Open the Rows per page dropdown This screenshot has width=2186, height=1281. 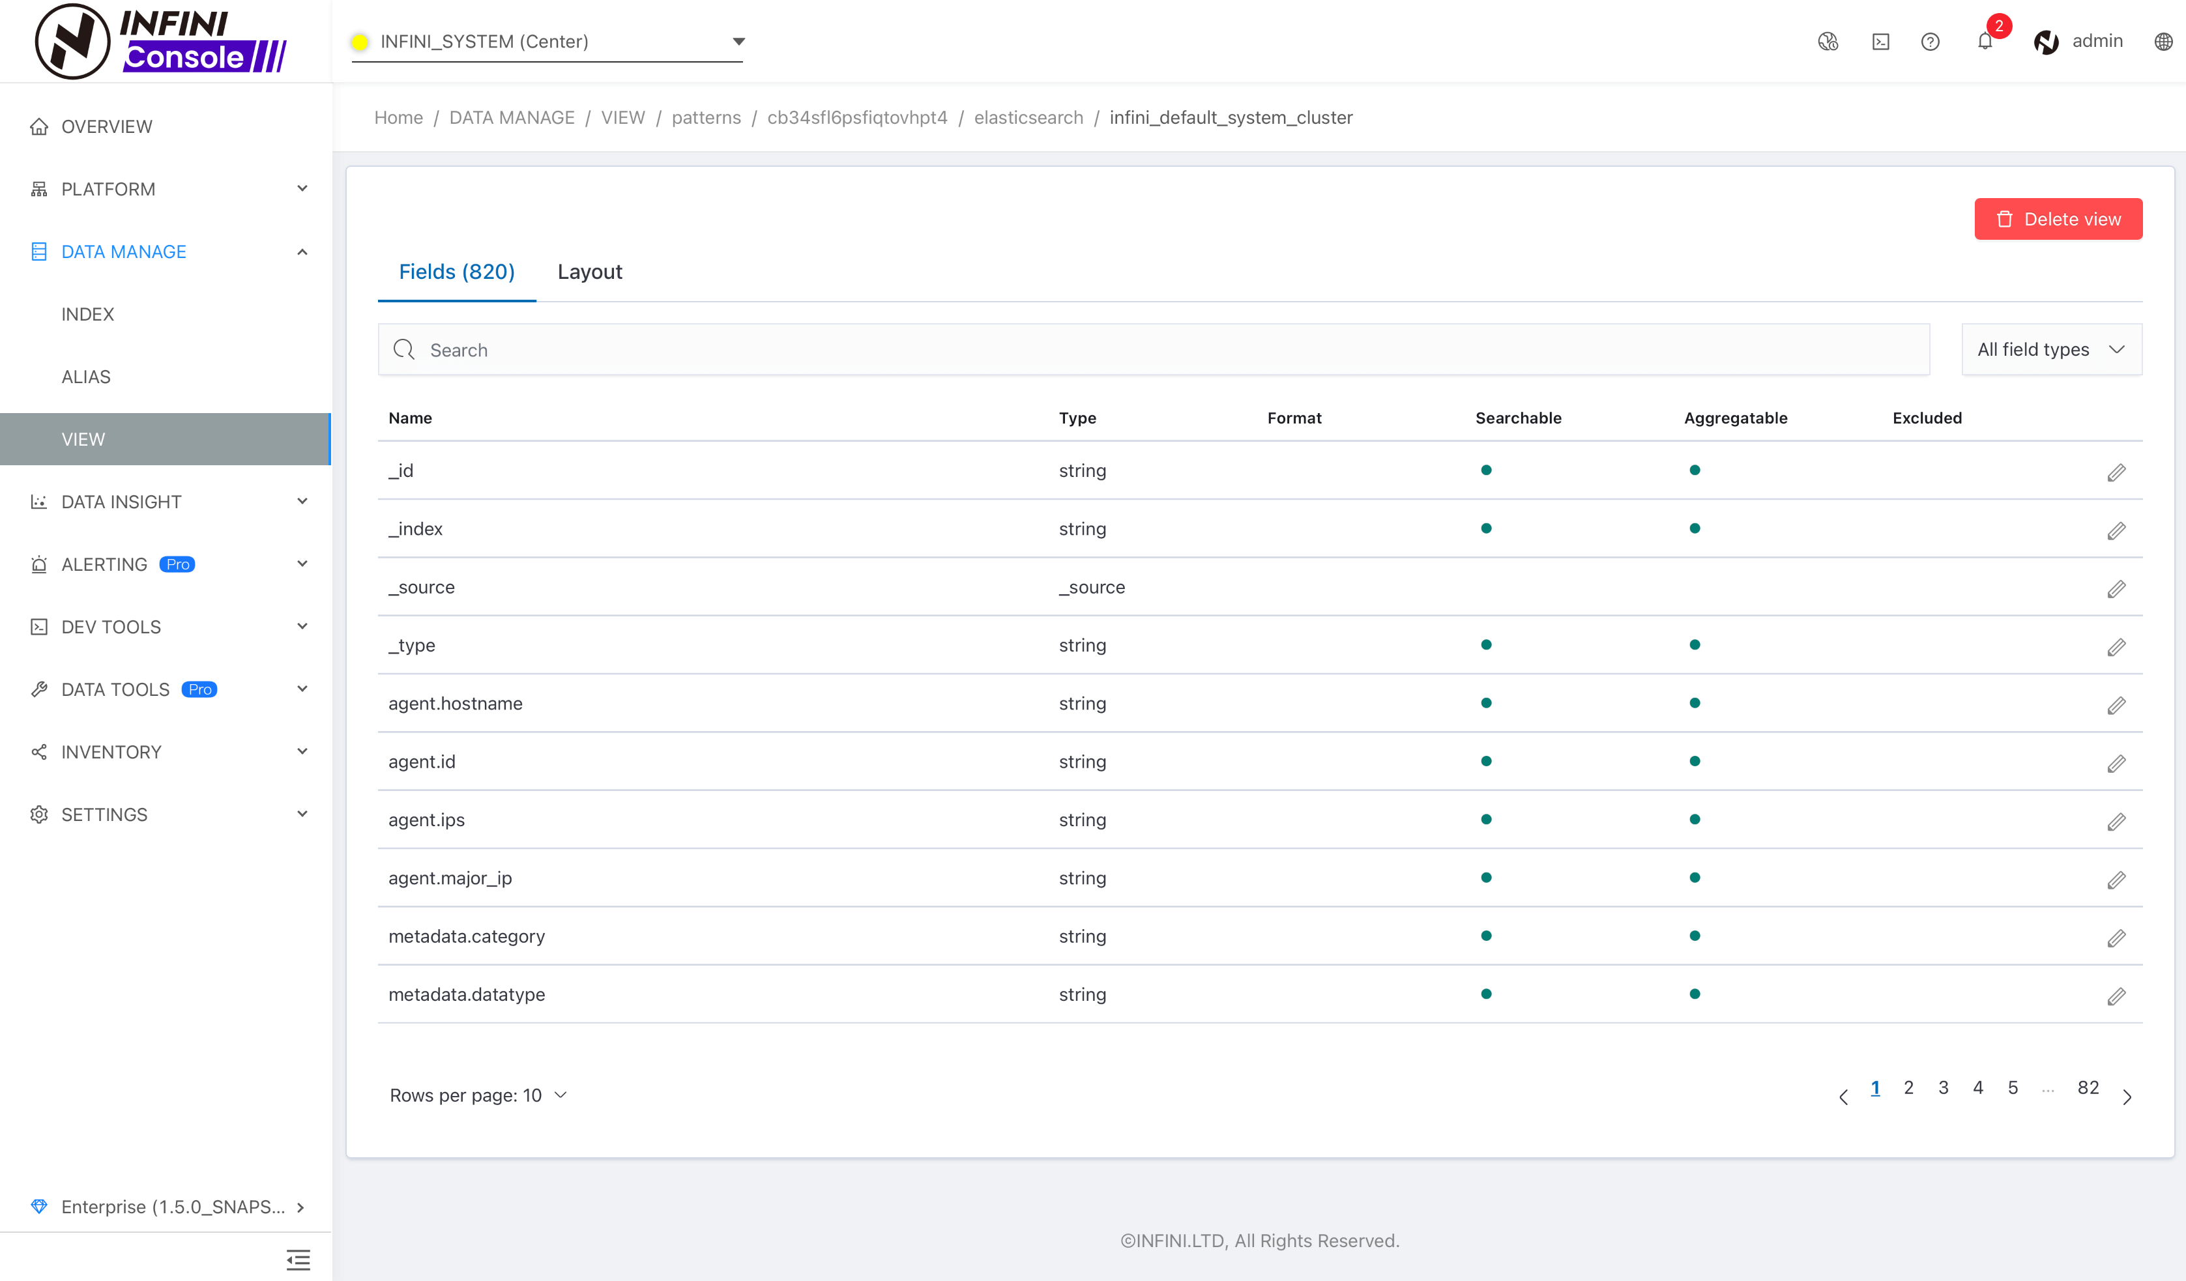[478, 1095]
